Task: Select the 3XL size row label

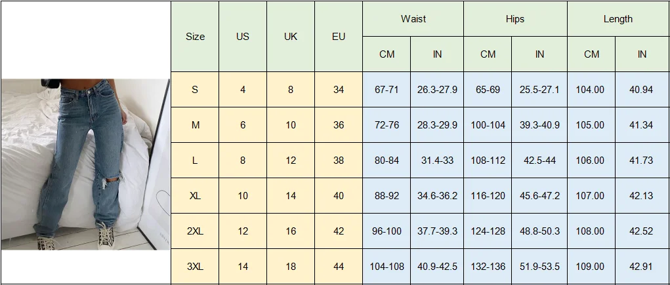Action: [195, 267]
